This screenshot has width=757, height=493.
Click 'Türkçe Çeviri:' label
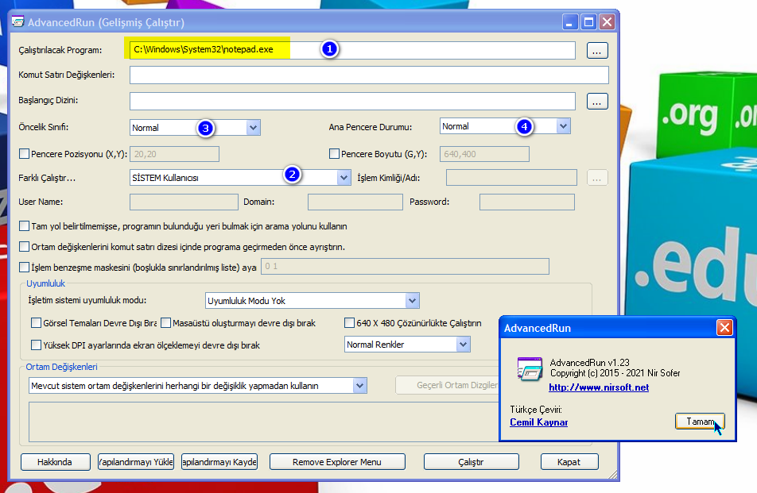tap(536, 409)
